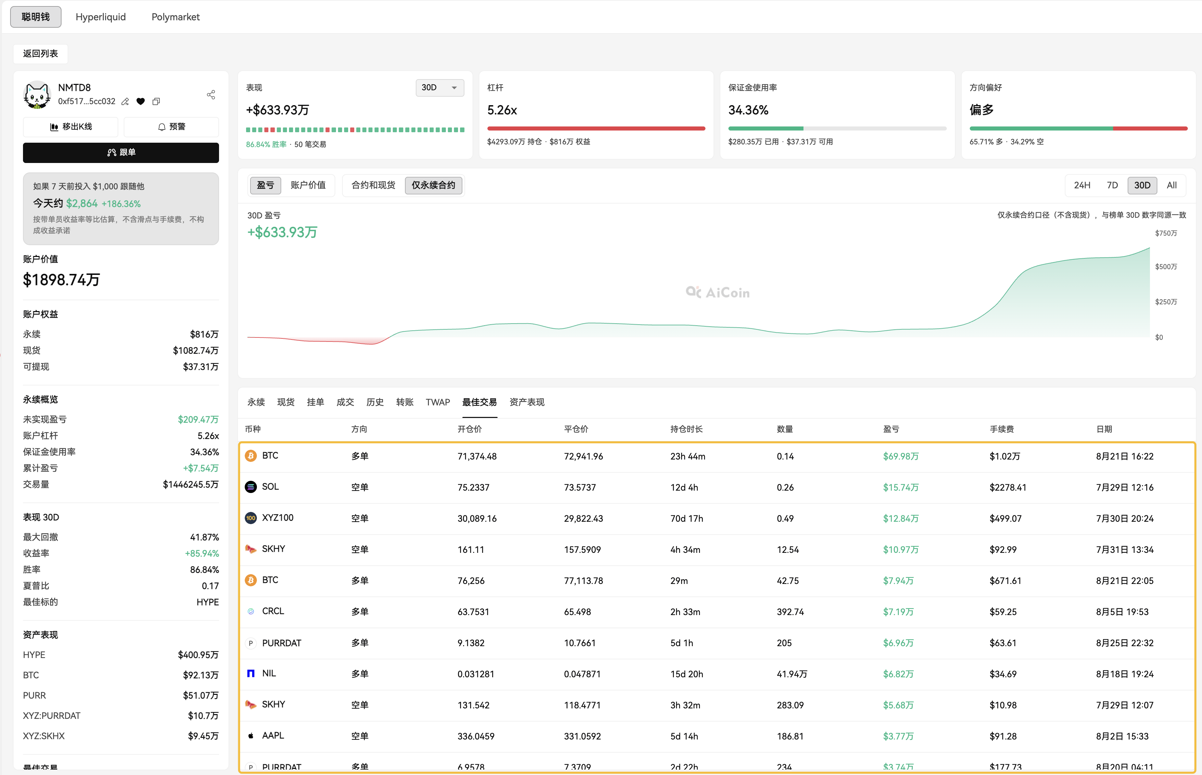Choose the 合约和现货 scope option
The width and height of the screenshot is (1202, 775).
373,185
